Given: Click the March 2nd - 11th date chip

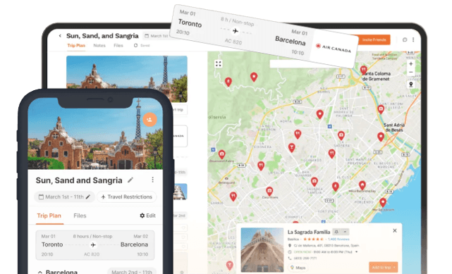Looking at the screenshot, I should point(132,271).
